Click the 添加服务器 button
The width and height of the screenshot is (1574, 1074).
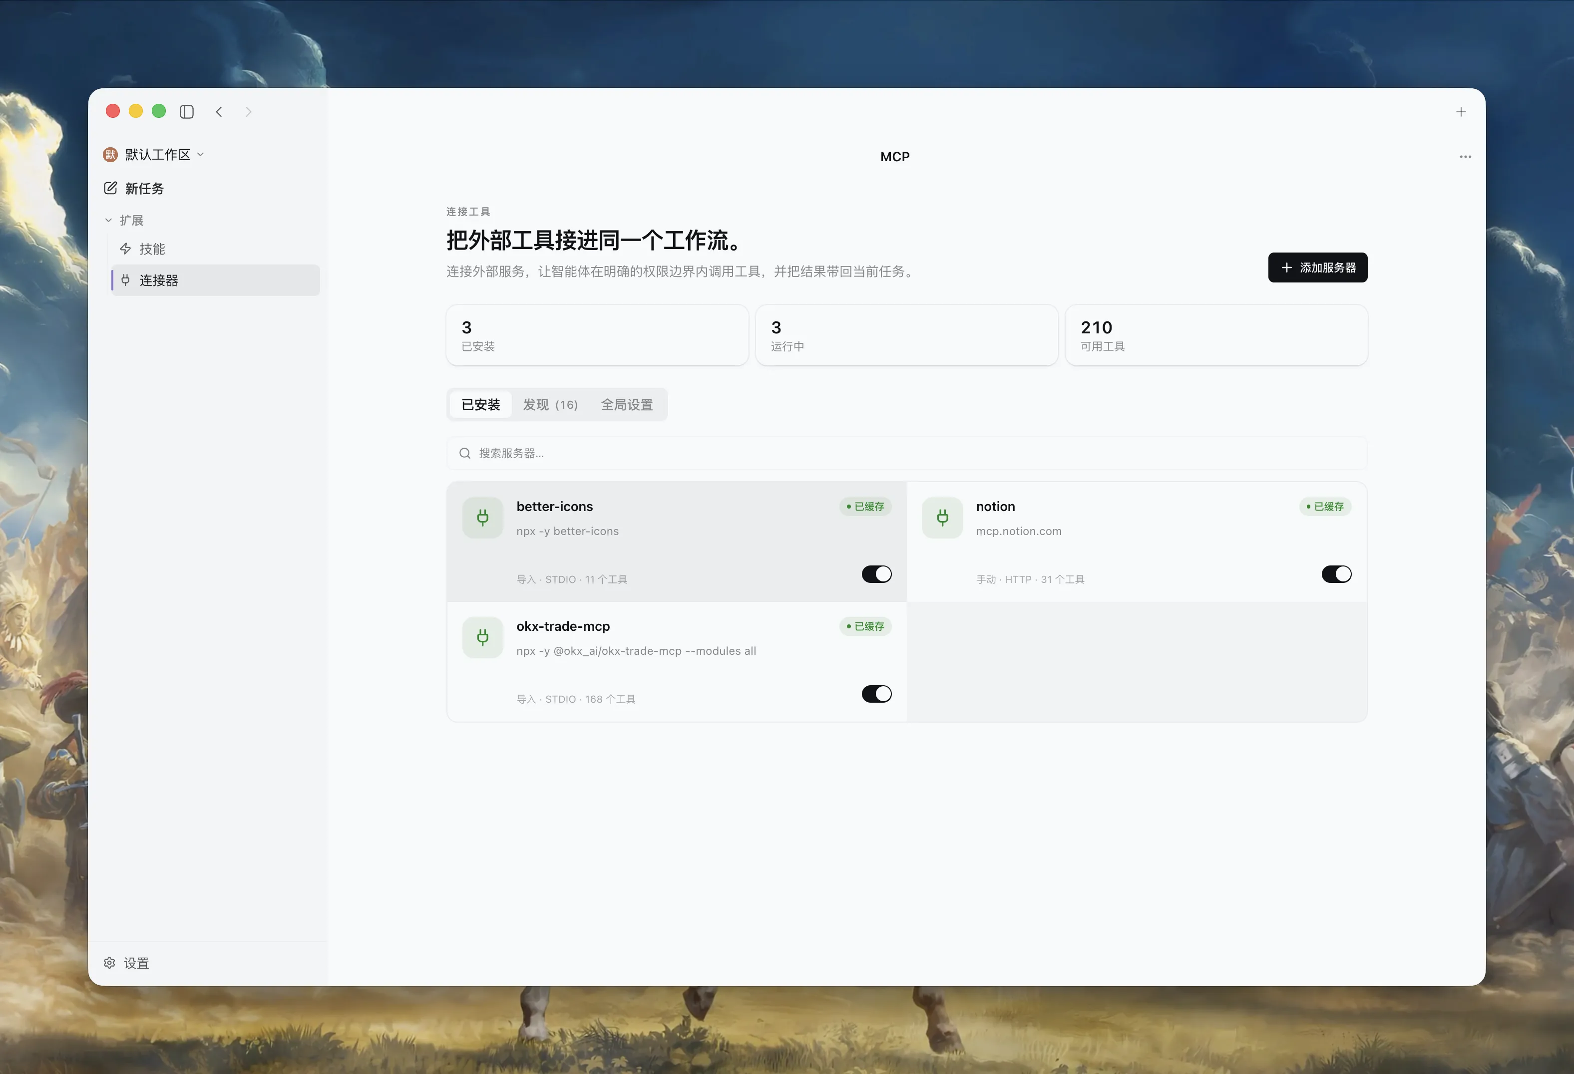[x=1317, y=268]
